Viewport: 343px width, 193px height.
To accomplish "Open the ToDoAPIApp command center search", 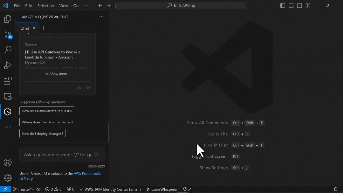I will 181,5.
